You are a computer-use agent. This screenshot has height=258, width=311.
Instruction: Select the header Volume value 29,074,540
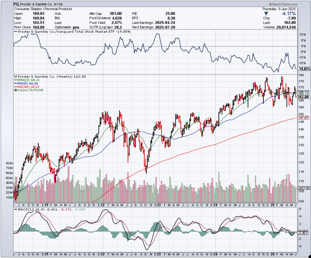point(286,27)
